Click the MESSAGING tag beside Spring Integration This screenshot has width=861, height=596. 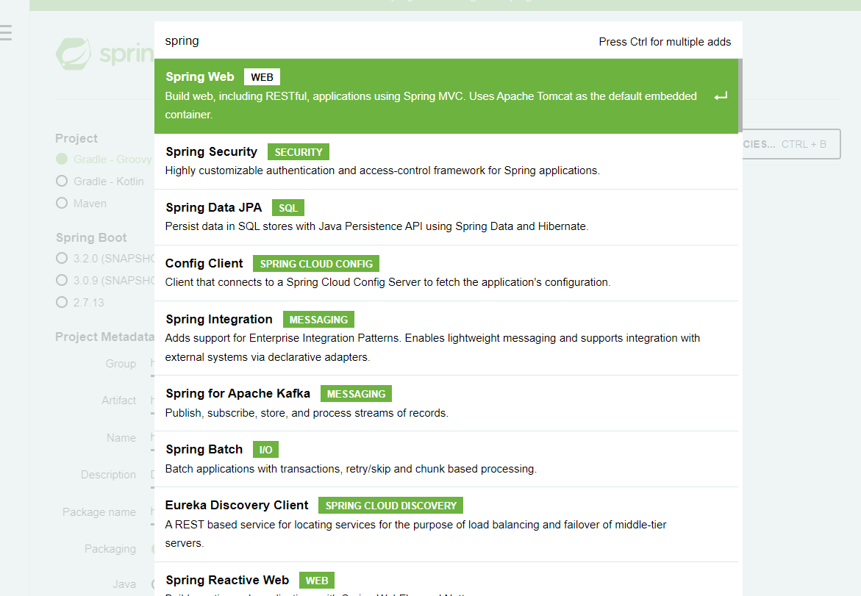[x=318, y=320]
